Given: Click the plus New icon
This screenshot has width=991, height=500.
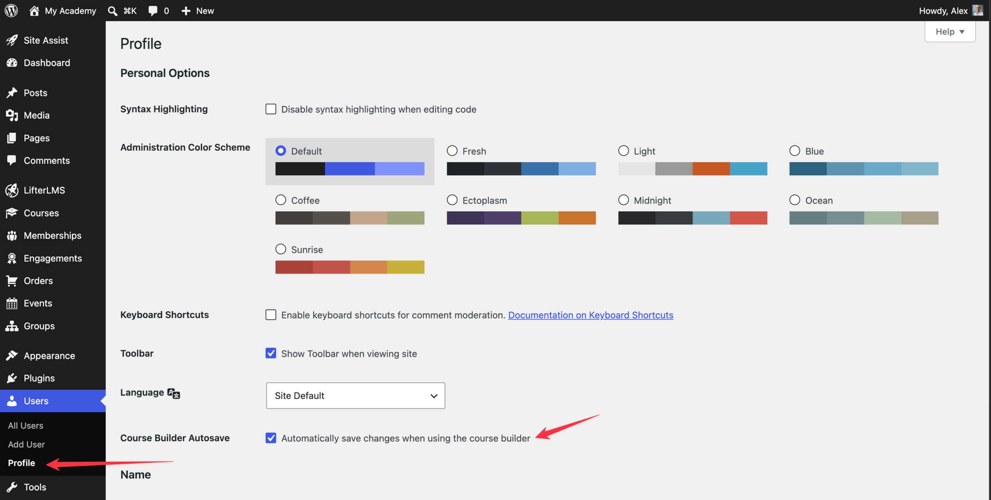Looking at the screenshot, I should pos(186,11).
